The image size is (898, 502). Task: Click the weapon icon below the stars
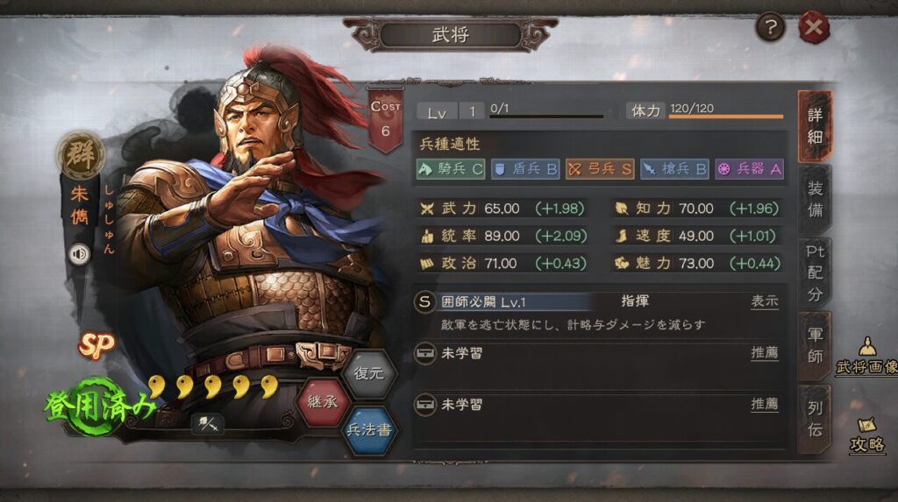(x=207, y=424)
